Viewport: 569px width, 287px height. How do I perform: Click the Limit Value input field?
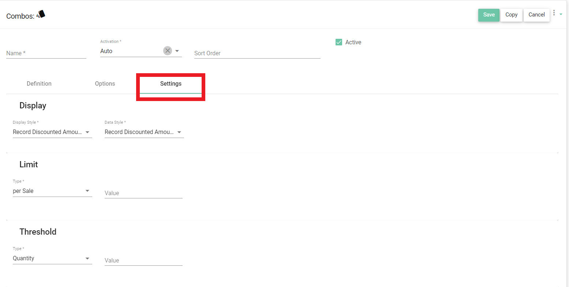[143, 193]
